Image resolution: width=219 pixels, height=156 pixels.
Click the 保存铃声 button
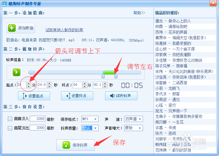(76, 145)
